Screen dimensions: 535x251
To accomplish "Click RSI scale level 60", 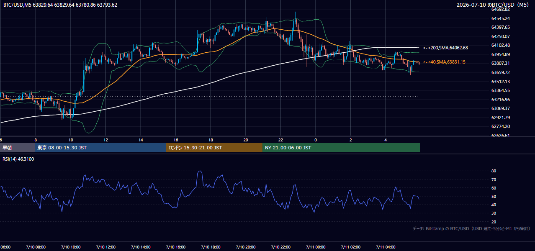I will click(x=494, y=188).
